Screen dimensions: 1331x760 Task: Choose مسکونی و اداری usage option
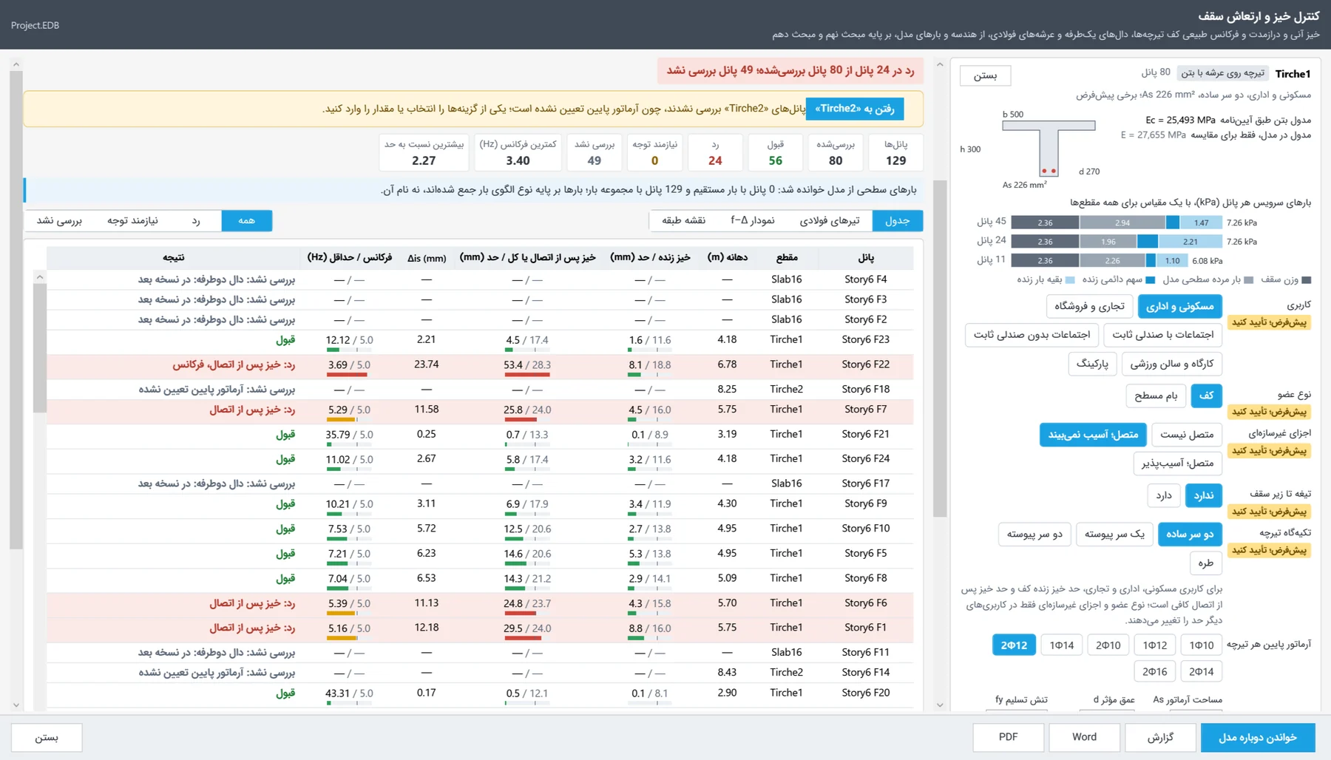[1179, 306]
